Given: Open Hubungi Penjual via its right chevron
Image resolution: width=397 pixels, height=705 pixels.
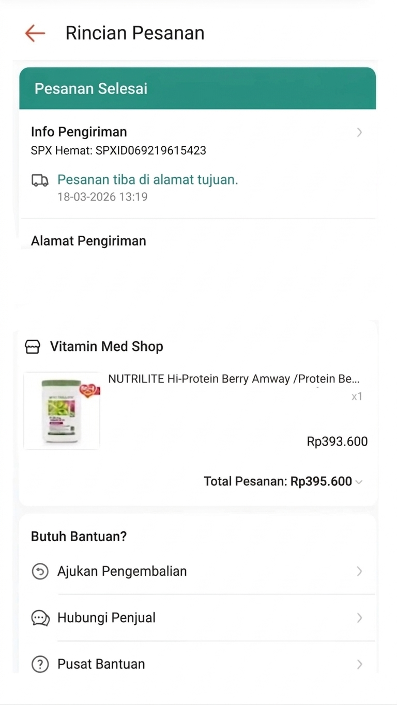Looking at the screenshot, I should tap(359, 618).
